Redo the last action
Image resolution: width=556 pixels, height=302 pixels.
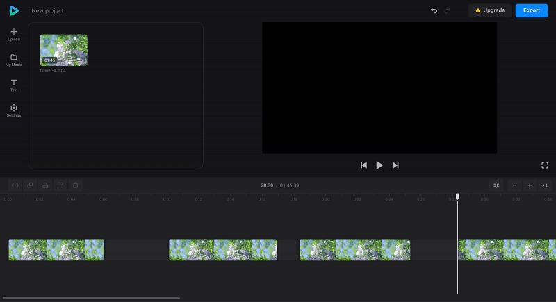[x=448, y=10]
